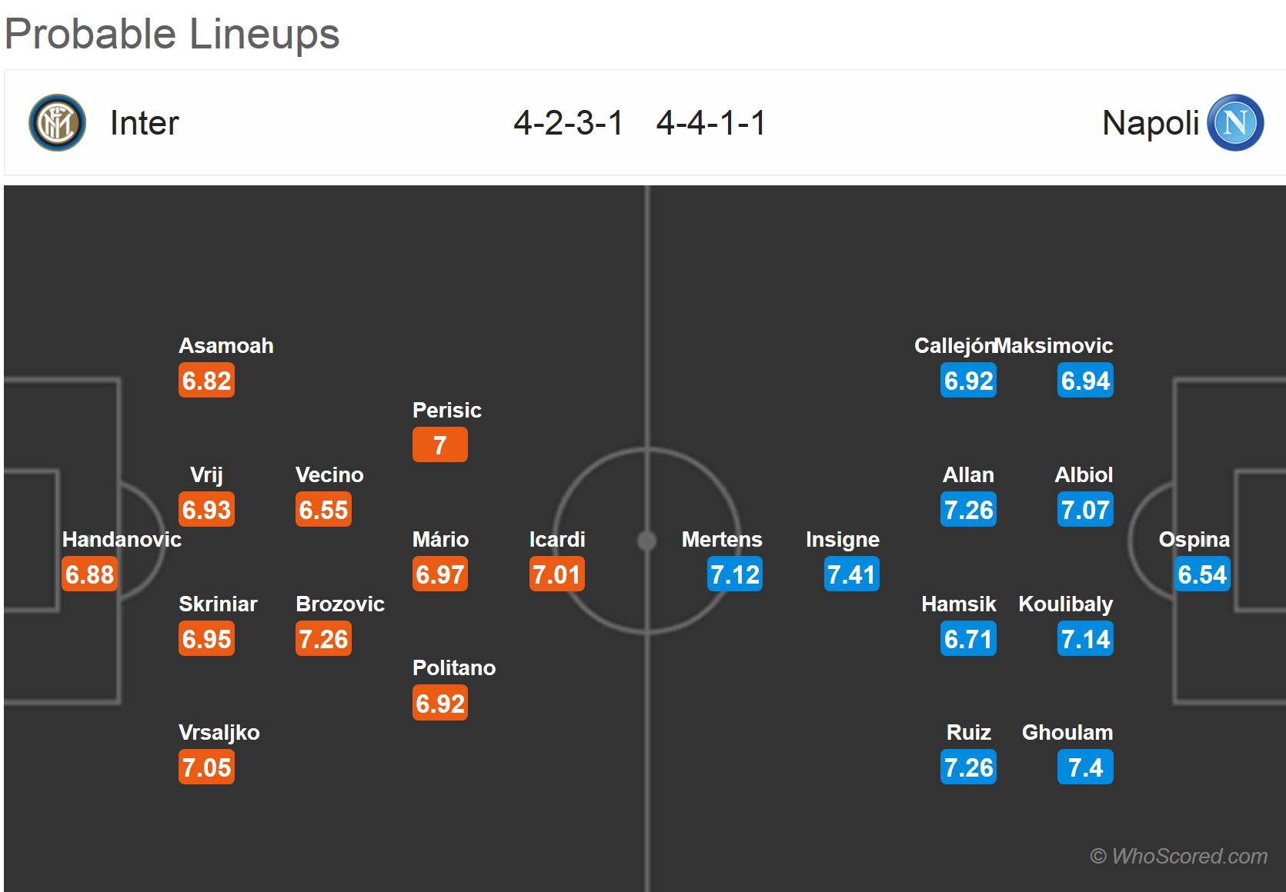
Task: Click Ghoulam's 7.4 rating badge
Action: [1085, 767]
